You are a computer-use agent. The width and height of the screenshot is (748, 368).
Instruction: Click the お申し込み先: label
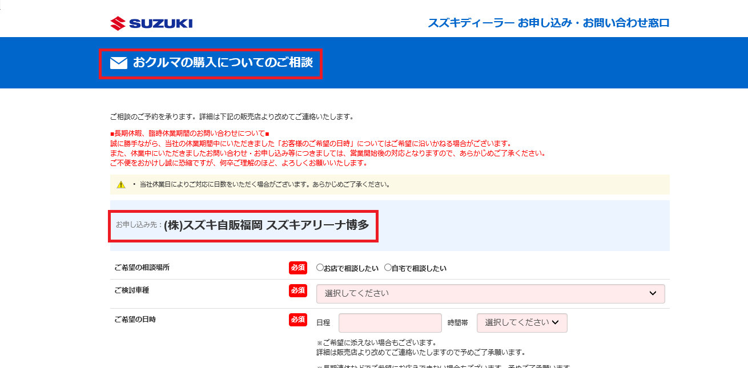click(x=139, y=225)
